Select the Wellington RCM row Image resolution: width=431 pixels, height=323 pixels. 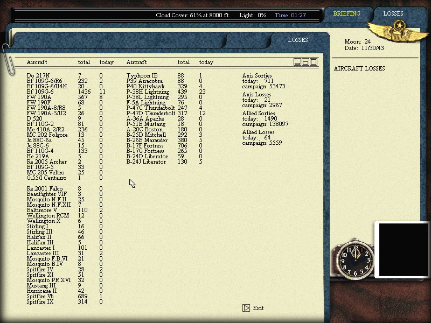[x=65, y=216]
